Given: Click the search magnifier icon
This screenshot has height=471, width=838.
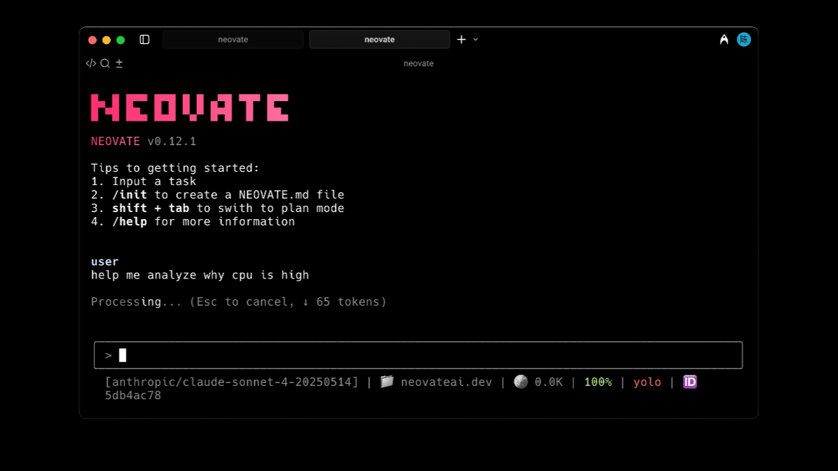Looking at the screenshot, I should point(104,63).
